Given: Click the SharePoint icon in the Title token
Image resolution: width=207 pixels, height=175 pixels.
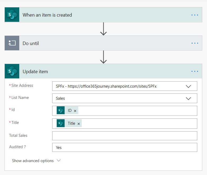Looking at the screenshot, I should [x=61, y=123].
